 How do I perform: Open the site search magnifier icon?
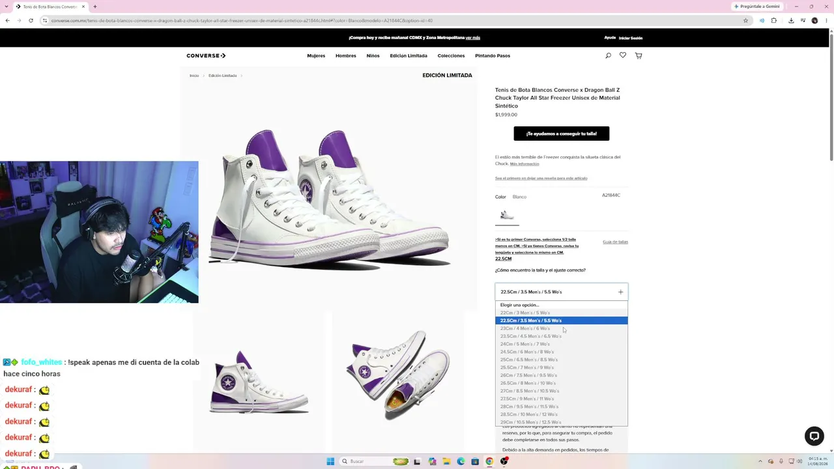click(608, 55)
